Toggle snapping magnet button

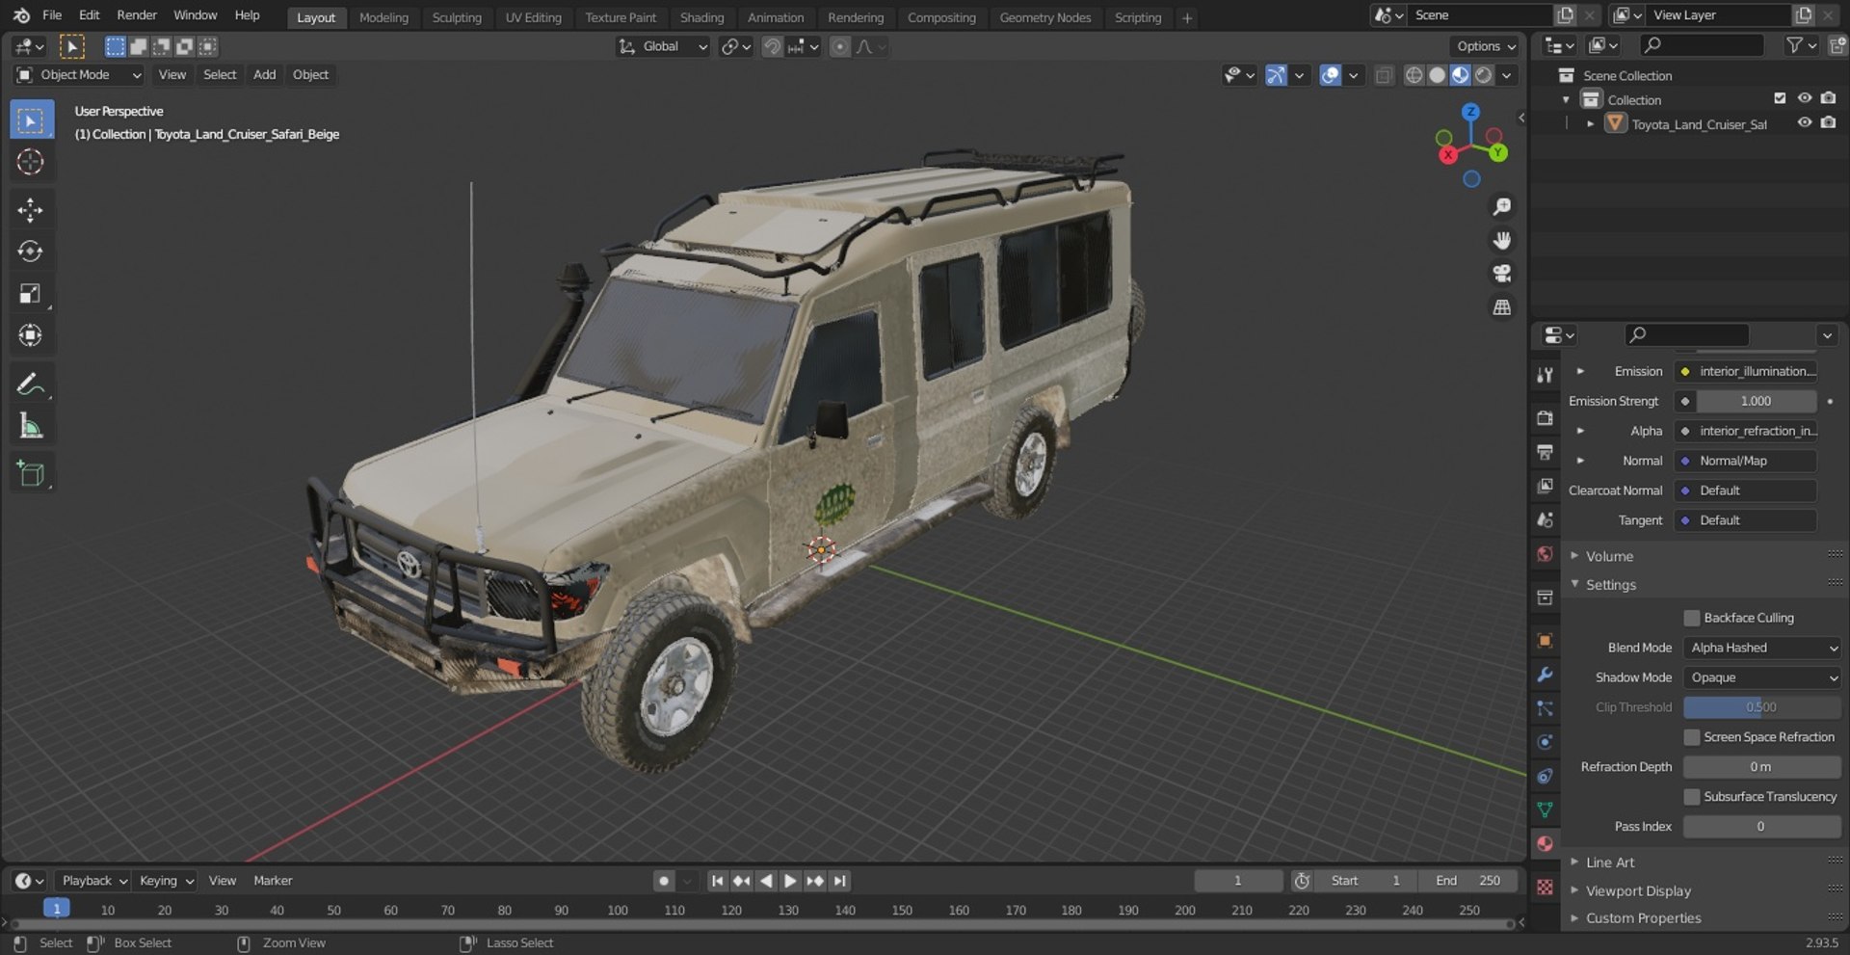(x=772, y=46)
